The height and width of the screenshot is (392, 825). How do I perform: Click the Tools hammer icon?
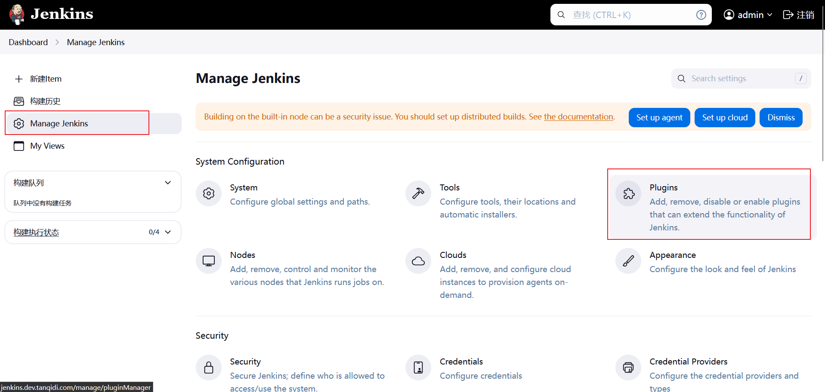[x=418, y=193]
